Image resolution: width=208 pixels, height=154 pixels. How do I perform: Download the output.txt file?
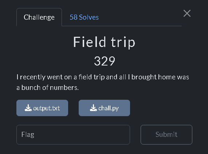(42, 108)
